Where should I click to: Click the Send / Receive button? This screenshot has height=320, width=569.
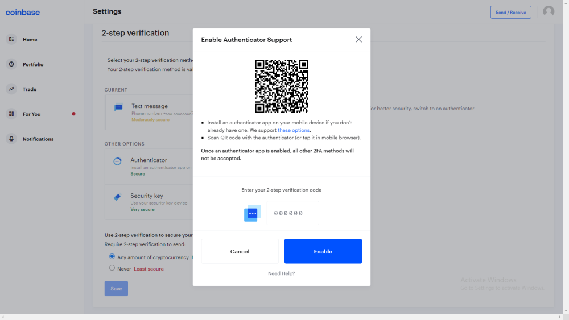click(510, 13)
